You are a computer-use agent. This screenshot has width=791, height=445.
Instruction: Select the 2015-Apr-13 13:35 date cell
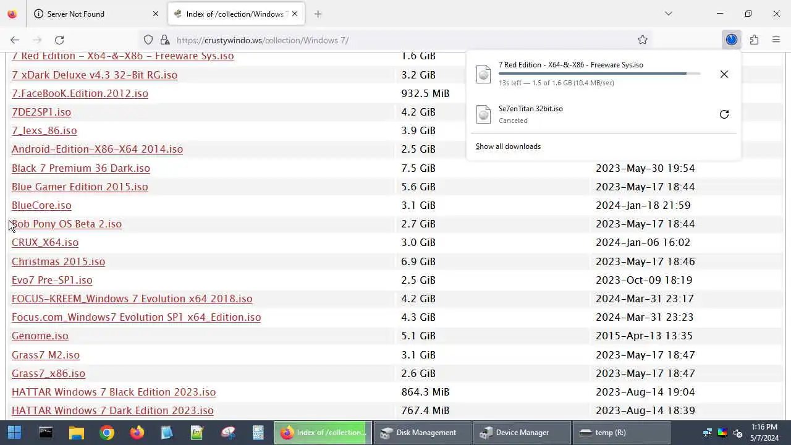644,336
